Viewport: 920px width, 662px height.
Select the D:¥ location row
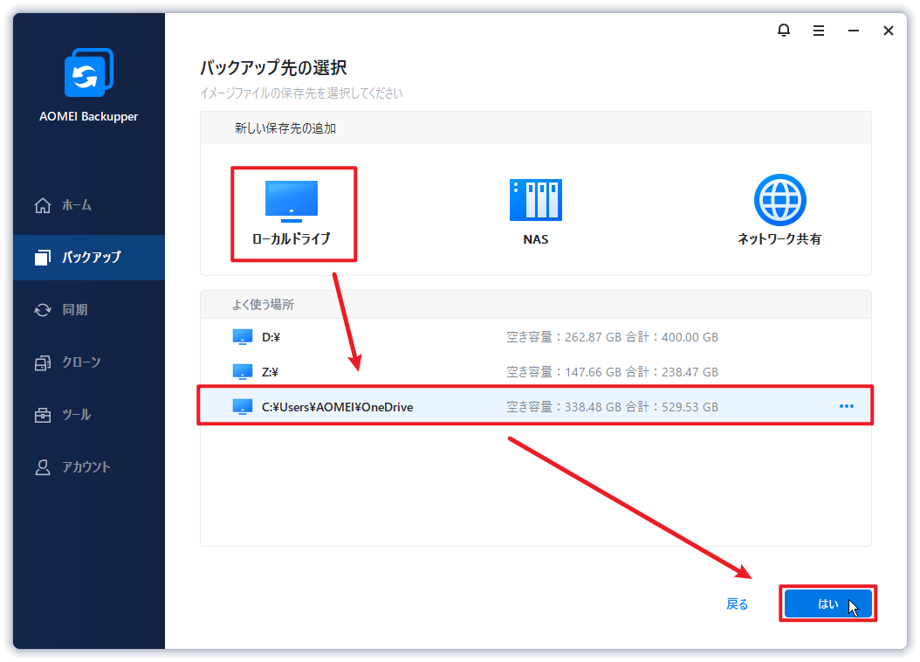536,337
